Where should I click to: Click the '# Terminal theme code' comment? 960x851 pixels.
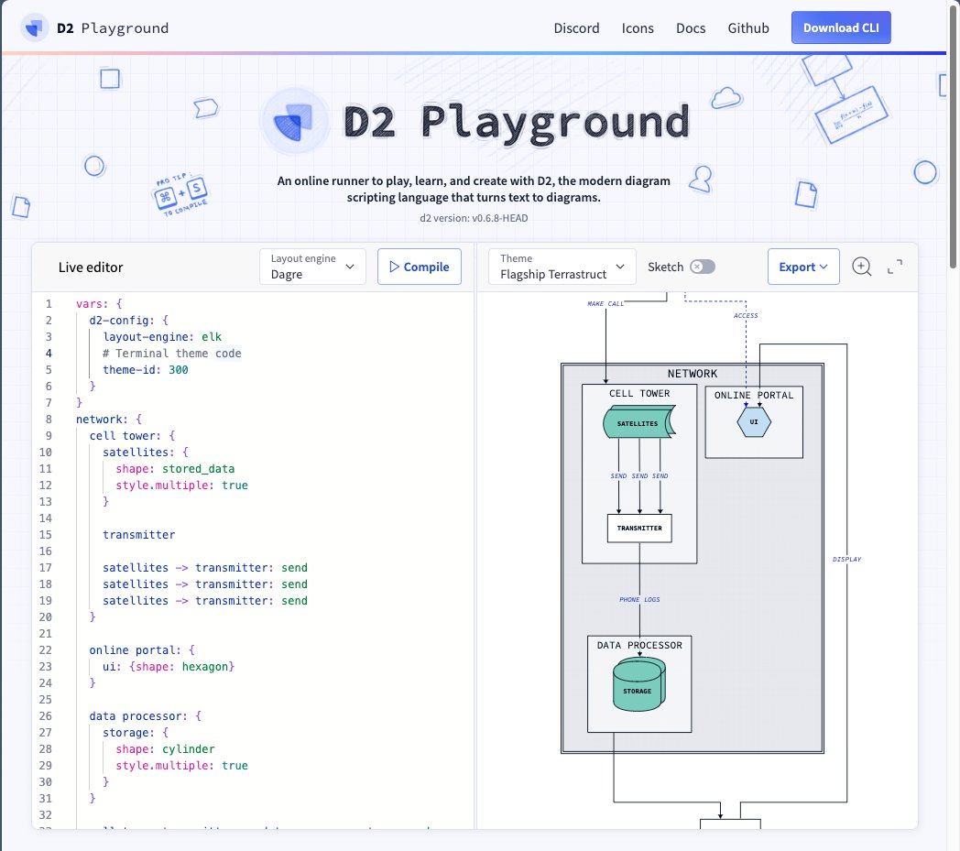172,354
